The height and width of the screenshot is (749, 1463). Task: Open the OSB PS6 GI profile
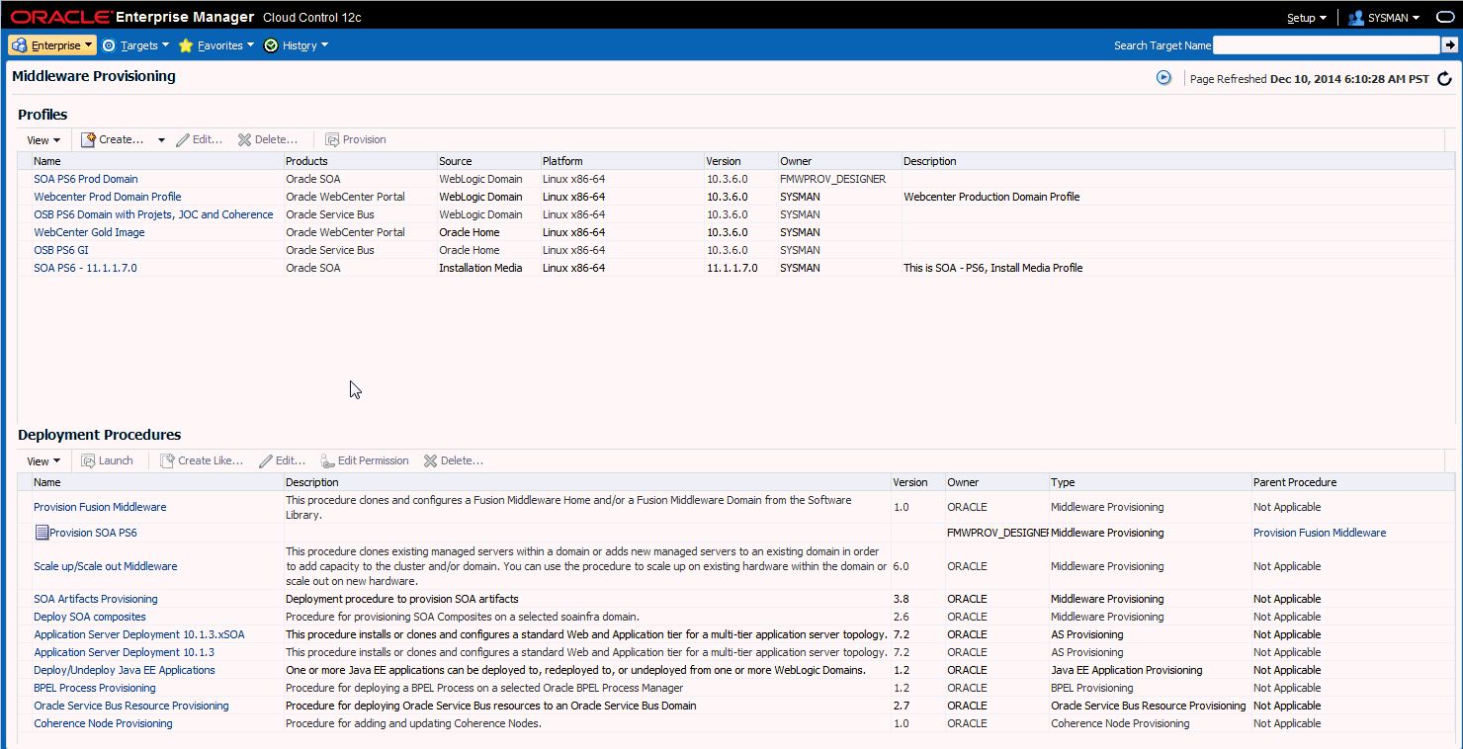61,250
